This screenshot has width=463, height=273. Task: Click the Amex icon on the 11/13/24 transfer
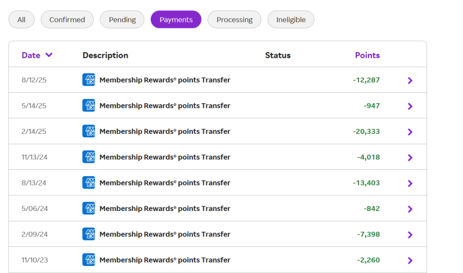click(x=89, y=157)
